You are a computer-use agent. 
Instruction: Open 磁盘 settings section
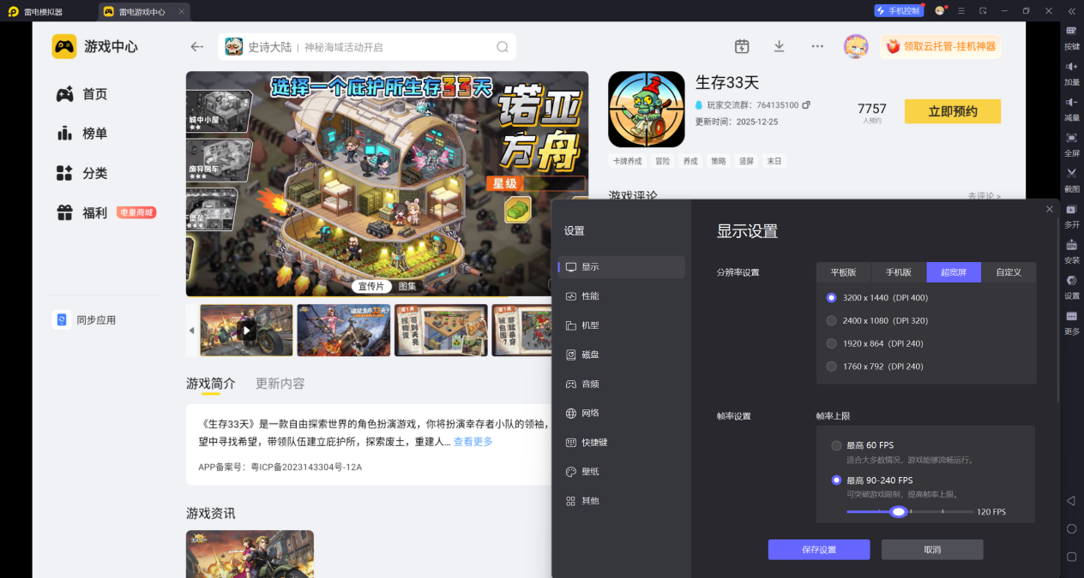click(622, 355)
